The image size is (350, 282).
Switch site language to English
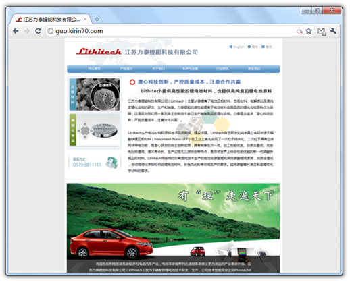[x=237, y=47]
